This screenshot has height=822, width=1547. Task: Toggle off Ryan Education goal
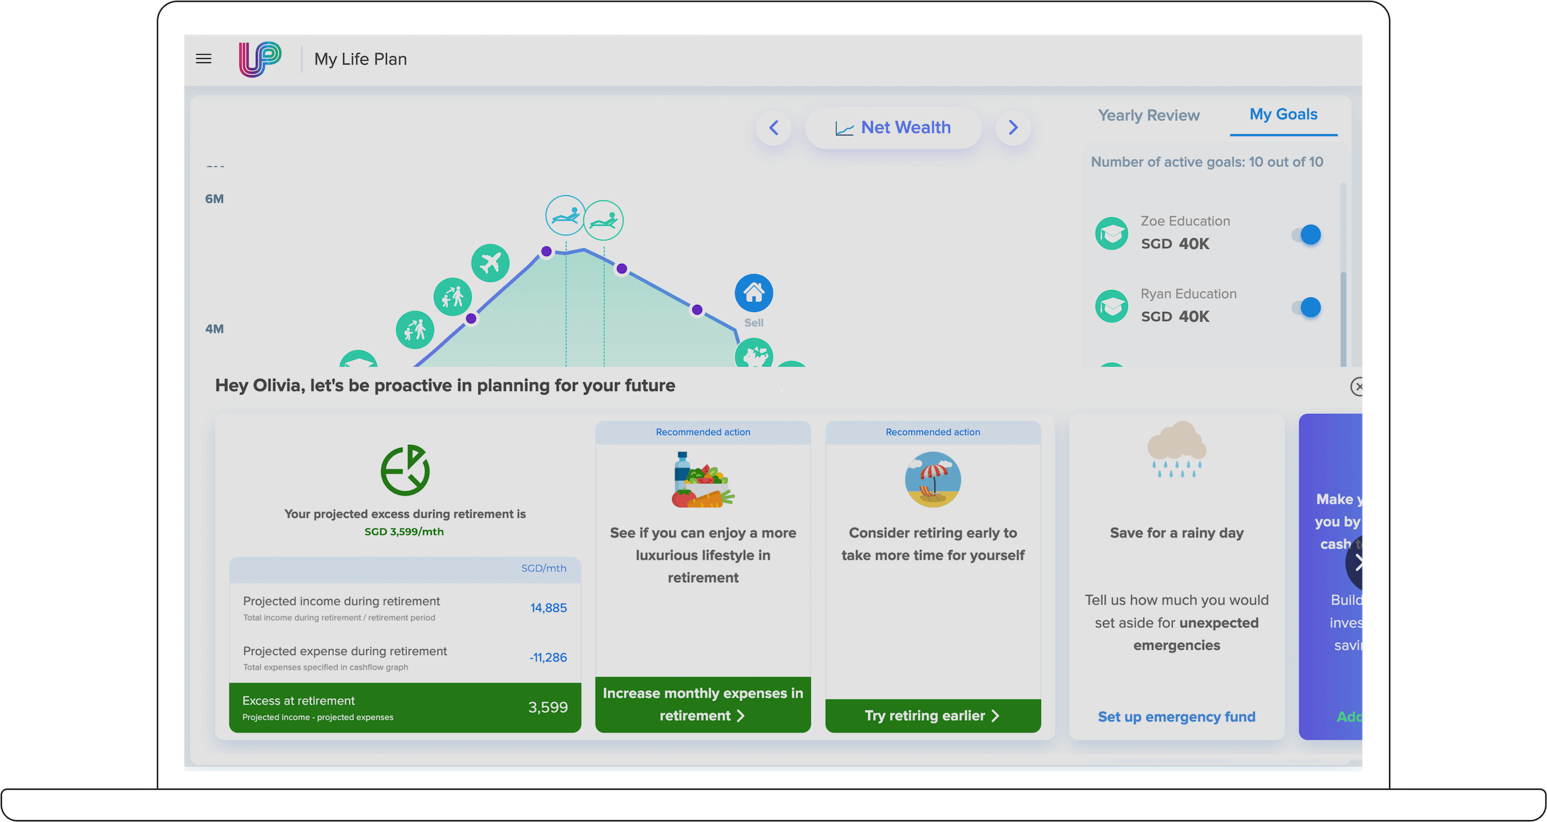(1307, 308)
